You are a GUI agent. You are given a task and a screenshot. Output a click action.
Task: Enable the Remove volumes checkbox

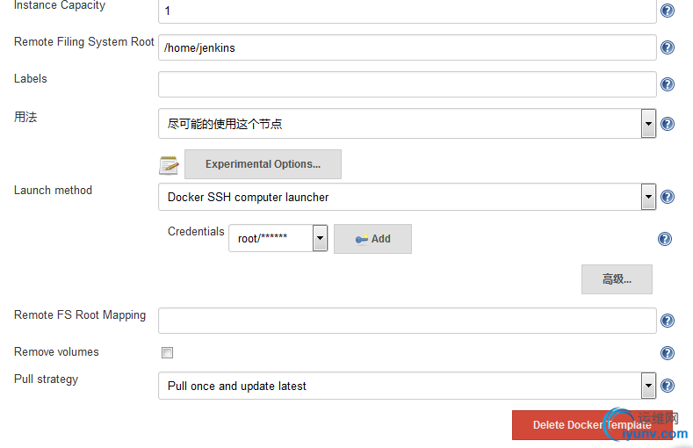click(x=167, y=353)
